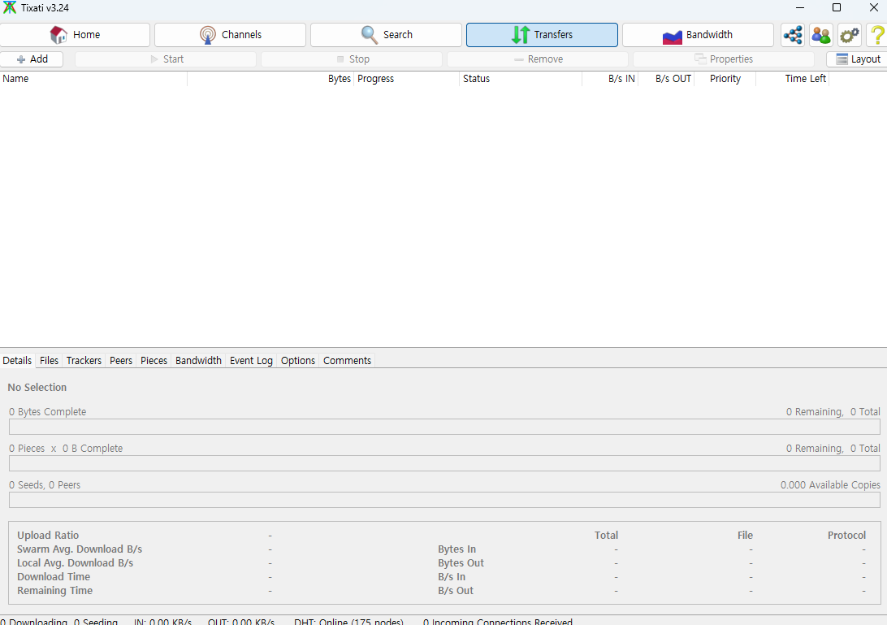Click the Start toolbar button
This screenshot has width=887, height=625.
tap(166, 59)
